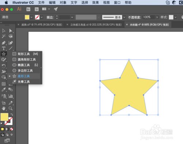Open Adobe Bridge via Br icon
Screen dimensions: 183x144
tap(28, 9)
